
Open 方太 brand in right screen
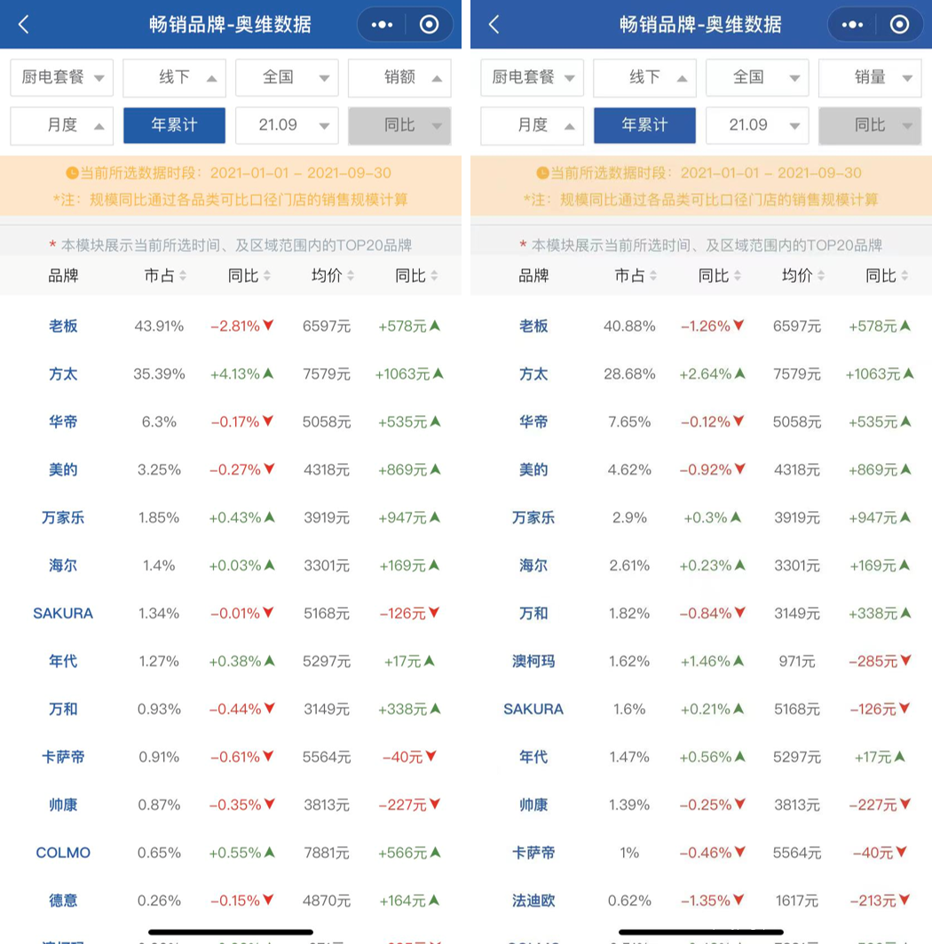click(x=533, y=374)
